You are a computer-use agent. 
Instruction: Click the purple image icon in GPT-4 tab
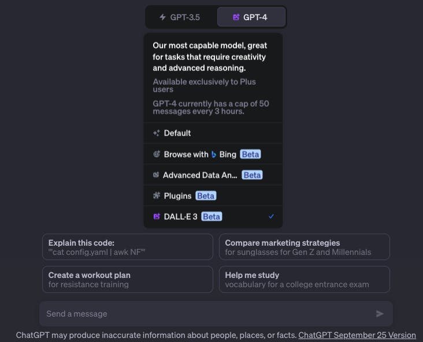(x=236, y=17)
